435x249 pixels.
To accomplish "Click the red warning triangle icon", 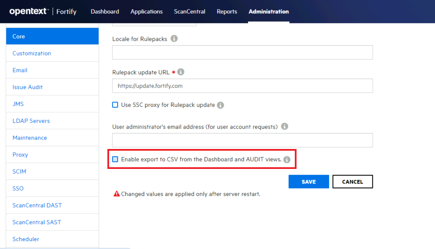I will pos(117,194).
